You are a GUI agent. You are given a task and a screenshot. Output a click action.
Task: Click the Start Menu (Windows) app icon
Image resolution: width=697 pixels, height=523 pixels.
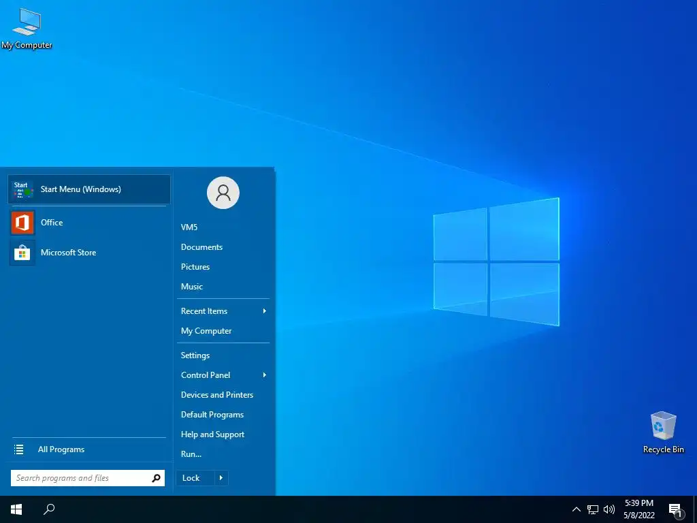[x=22, y=189]
